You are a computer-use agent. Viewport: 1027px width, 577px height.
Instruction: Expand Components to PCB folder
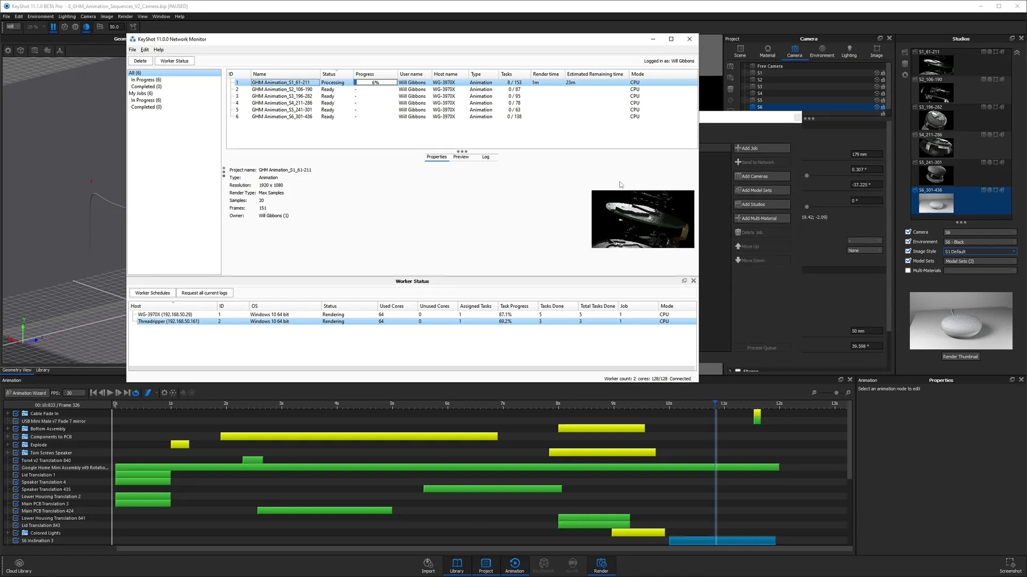click(7, 437)
